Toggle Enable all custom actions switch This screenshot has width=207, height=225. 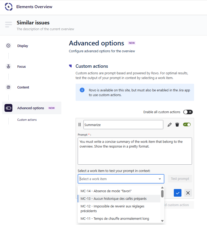click(188, 112)
